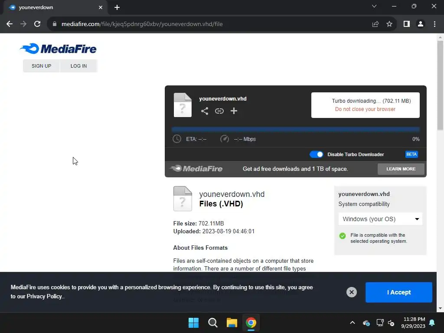Image resolution: width=444 pixels, height=333 pixels.
Task: Open the Privacy Policy link
Action: [x=45, y=297]
